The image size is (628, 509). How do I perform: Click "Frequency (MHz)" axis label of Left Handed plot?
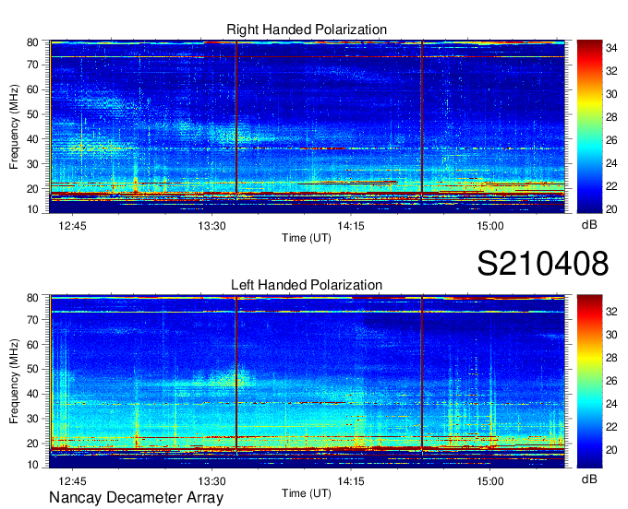14,382
